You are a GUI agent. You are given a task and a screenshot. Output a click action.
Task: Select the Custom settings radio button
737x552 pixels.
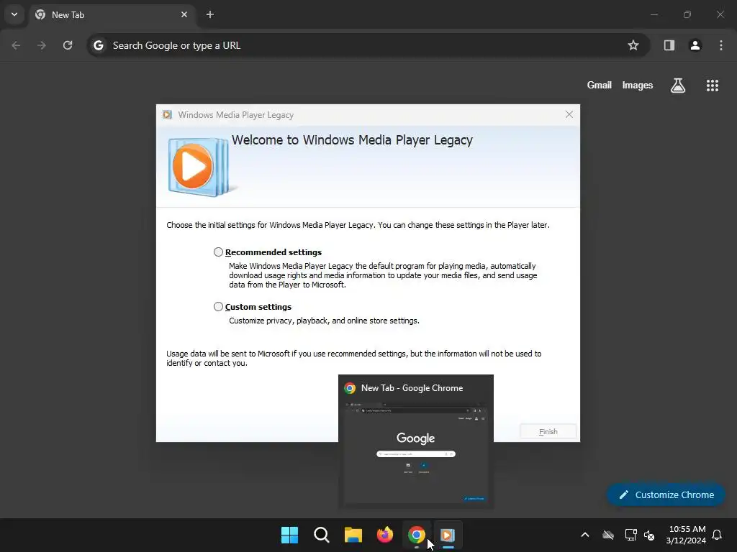point(218,306)
